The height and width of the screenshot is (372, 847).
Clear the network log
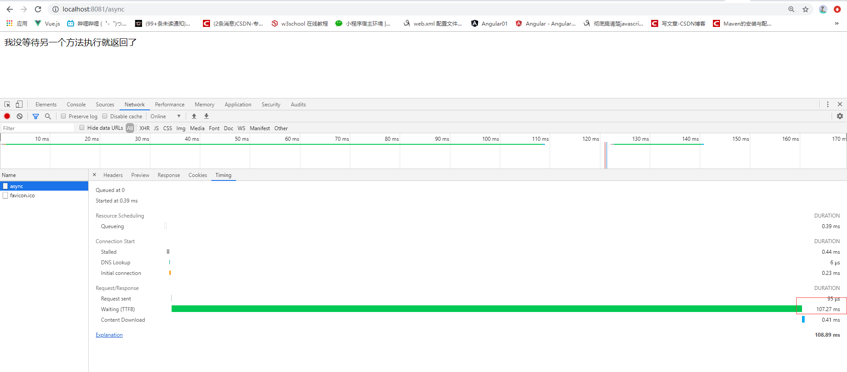tap(19, 116)
